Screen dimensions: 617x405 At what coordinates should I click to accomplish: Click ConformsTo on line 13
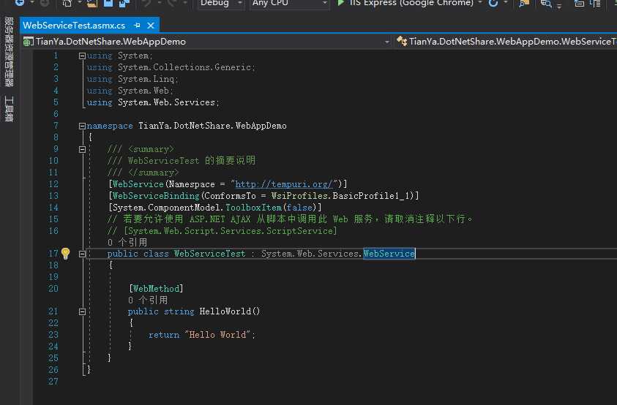pyautogui.click(x=231, y=196)
